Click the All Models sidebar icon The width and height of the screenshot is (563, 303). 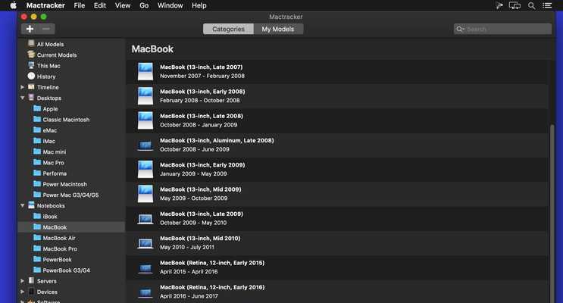[x=31, y=44]
